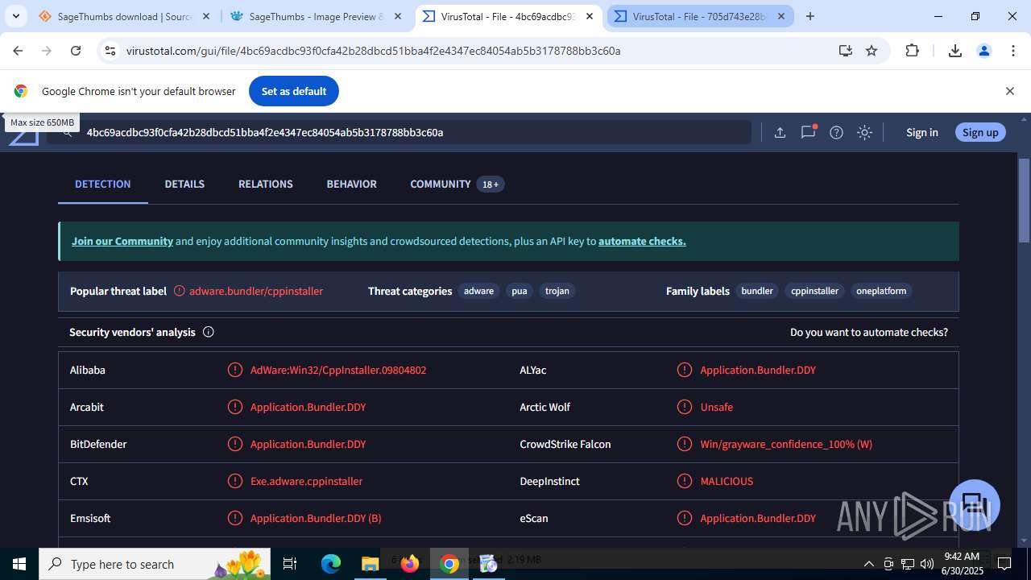Click popular threat label adware.bundler/cppinstaller

pos(256,291)
